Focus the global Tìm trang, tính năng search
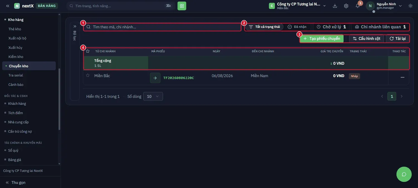The height and width of the screenshot is (188, 418). (x=120, y=6)
